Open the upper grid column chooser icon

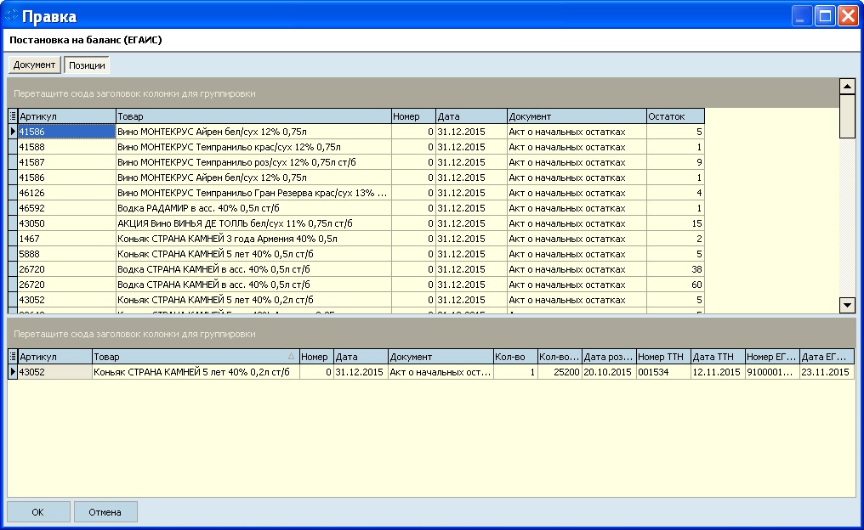click(13, 116)
